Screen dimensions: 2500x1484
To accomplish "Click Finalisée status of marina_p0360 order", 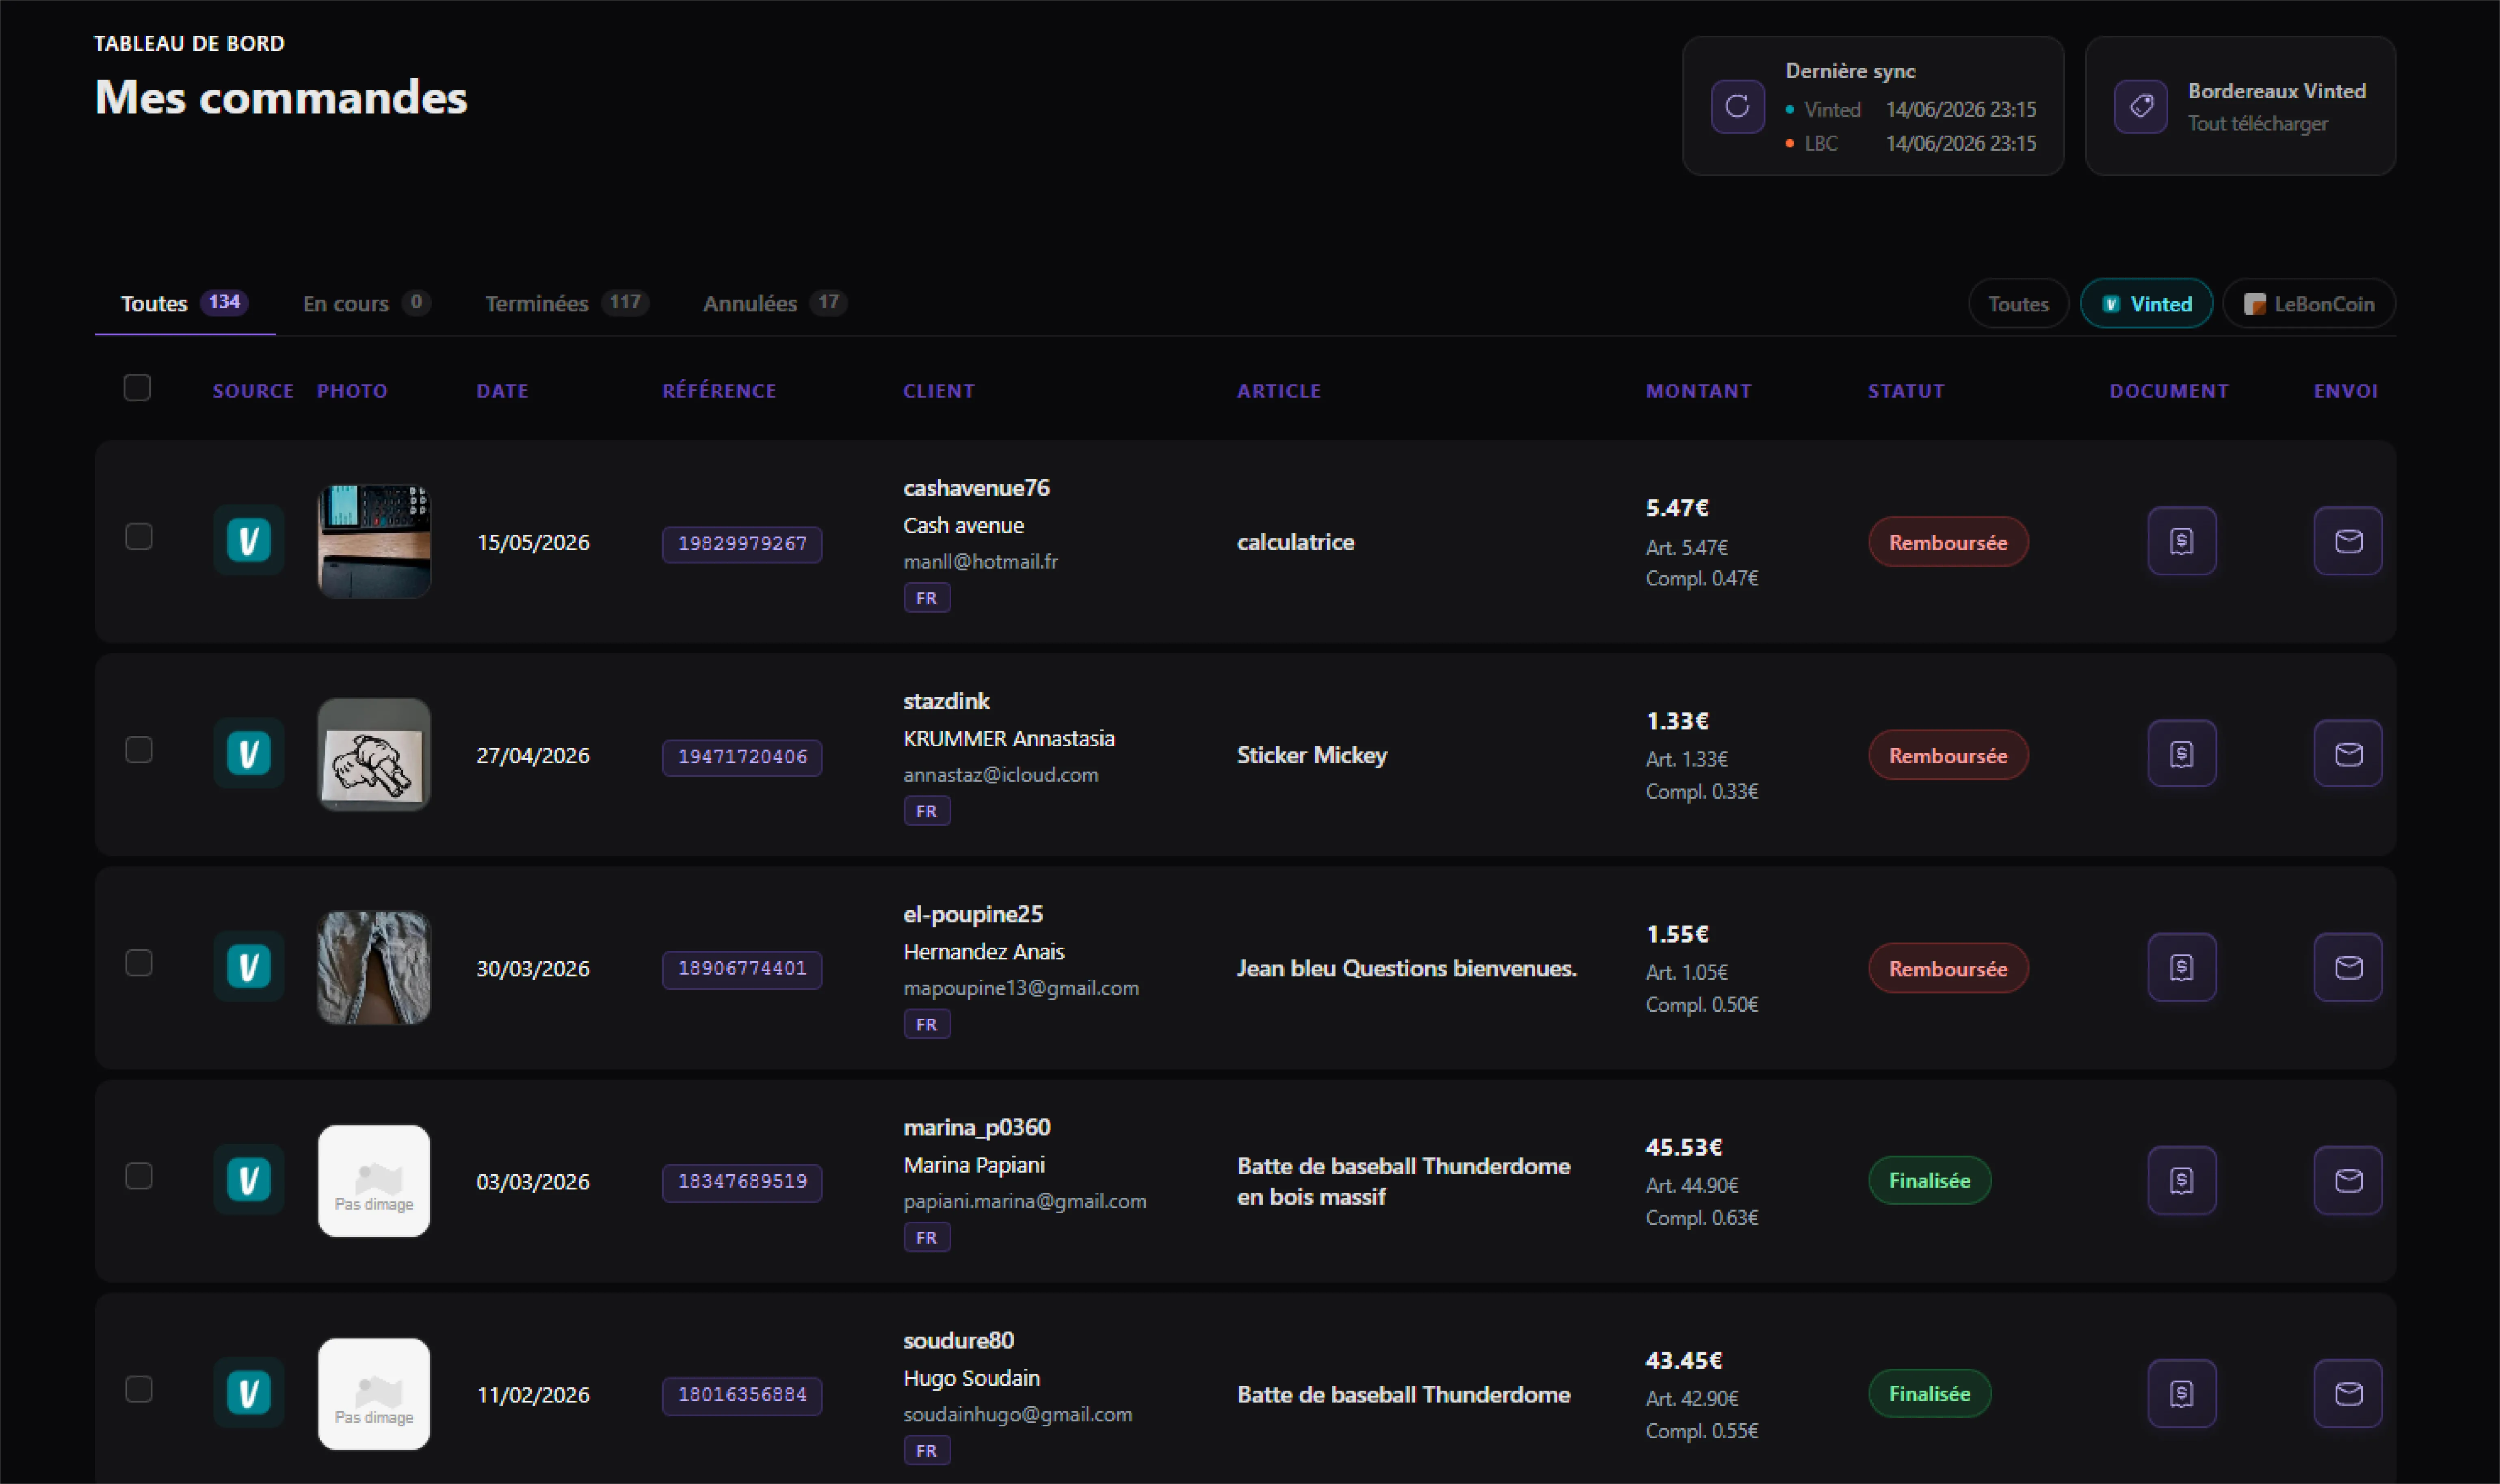I will click(1930, 1180).
